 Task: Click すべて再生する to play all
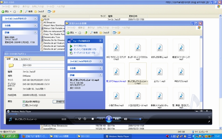[80, 46]
